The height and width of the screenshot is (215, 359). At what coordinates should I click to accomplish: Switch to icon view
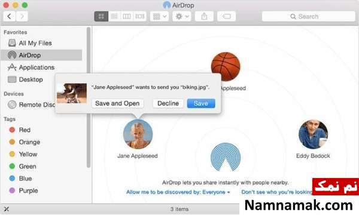[x=101, y=17]
